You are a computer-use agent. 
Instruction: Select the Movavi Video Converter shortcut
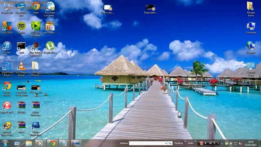7,129
